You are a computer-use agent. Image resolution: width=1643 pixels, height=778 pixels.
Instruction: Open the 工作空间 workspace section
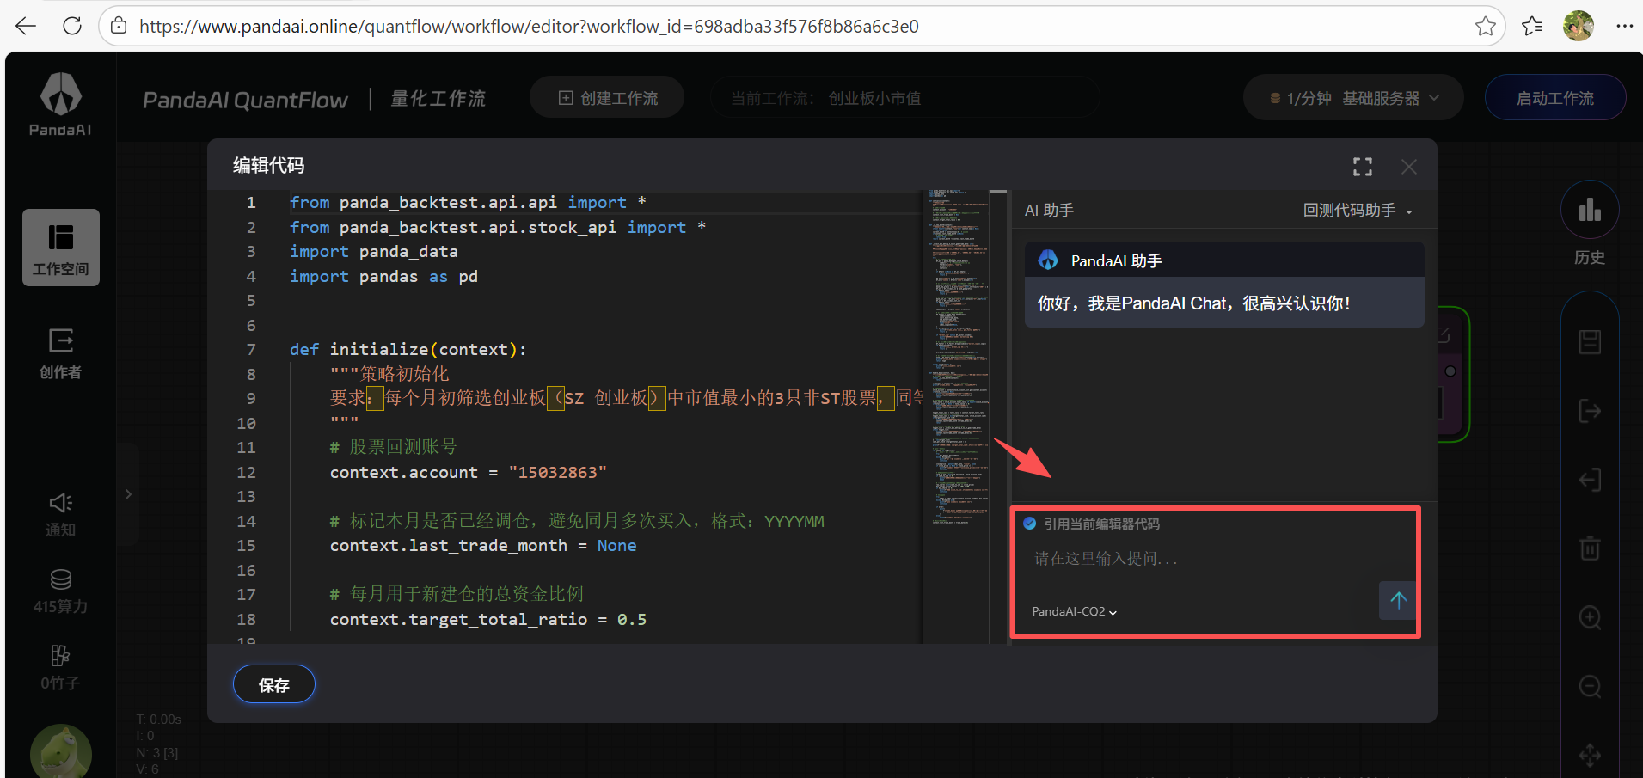(x=61, y=248)
